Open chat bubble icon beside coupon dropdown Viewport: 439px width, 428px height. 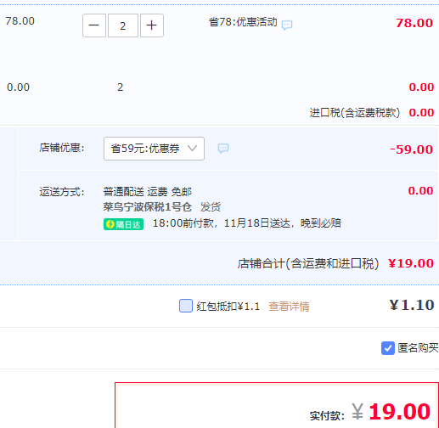pyautogui.click(x=223, y=148)
